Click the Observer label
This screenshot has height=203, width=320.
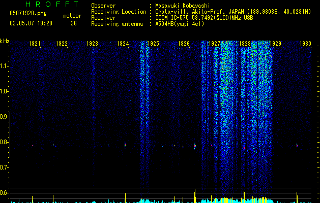pos(103,6)
